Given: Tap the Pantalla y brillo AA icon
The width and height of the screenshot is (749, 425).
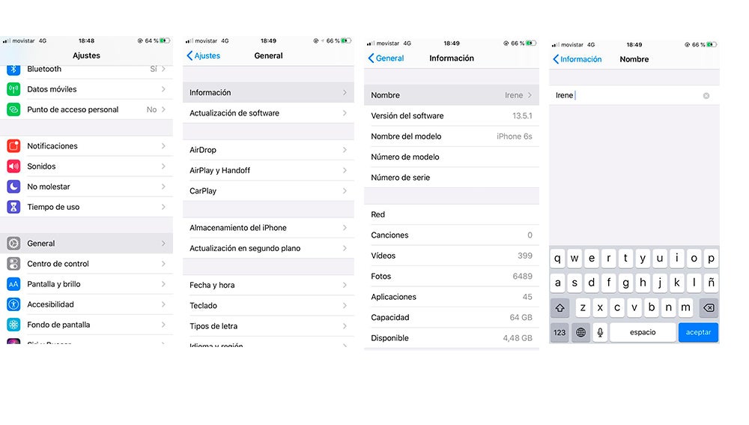Looking at the screenshot, I should (x=13, y=284).
